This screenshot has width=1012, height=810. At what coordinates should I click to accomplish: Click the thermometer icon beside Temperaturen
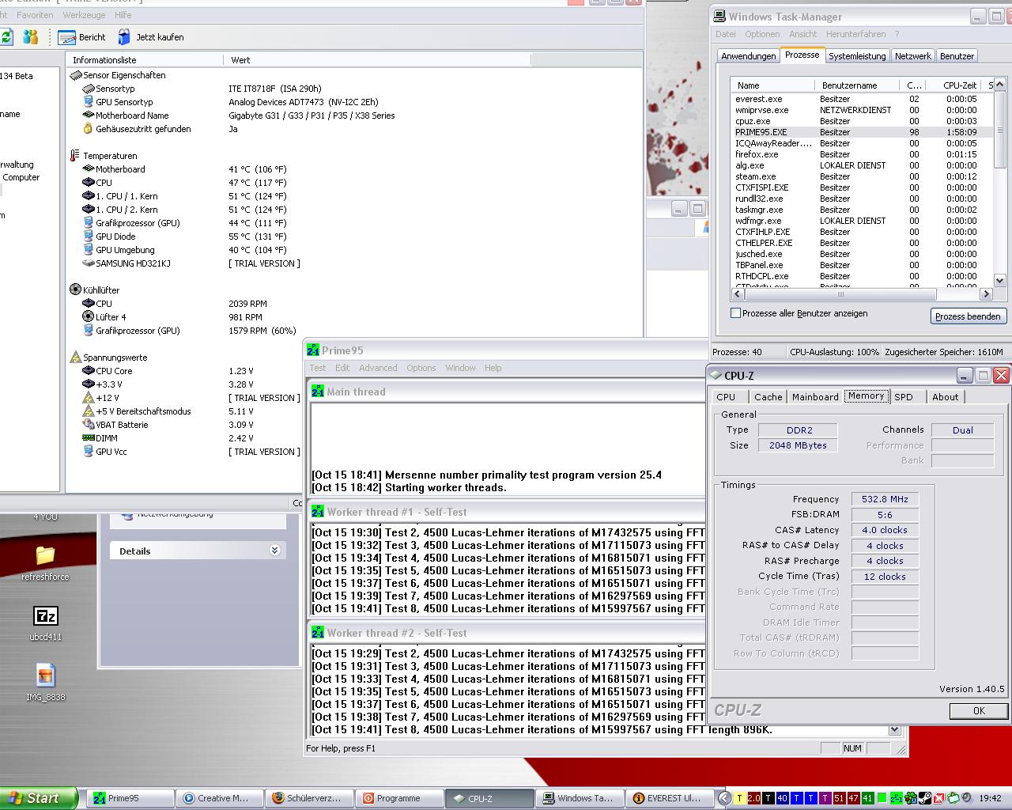click(x=75, y=156)
